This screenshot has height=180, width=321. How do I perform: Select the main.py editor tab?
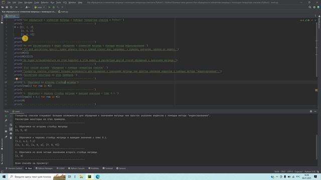pyautogui.click(x=12, y=15)
